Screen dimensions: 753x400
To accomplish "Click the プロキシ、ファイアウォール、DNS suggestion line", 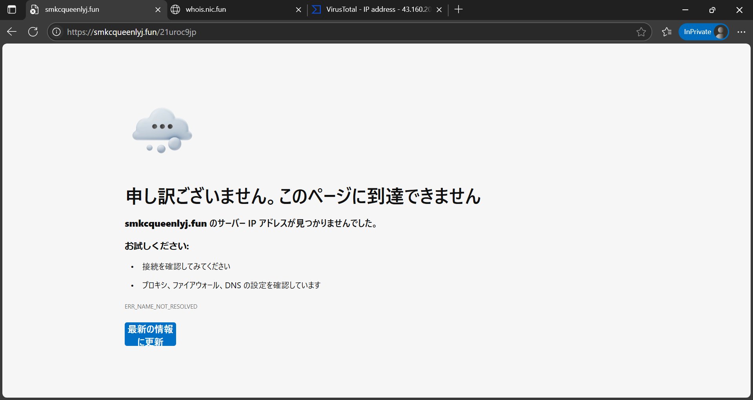I will pyautogui.click(x=231, y=285).
